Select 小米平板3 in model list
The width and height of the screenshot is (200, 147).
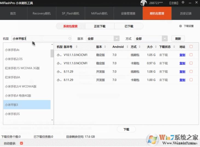pos(27,105)
